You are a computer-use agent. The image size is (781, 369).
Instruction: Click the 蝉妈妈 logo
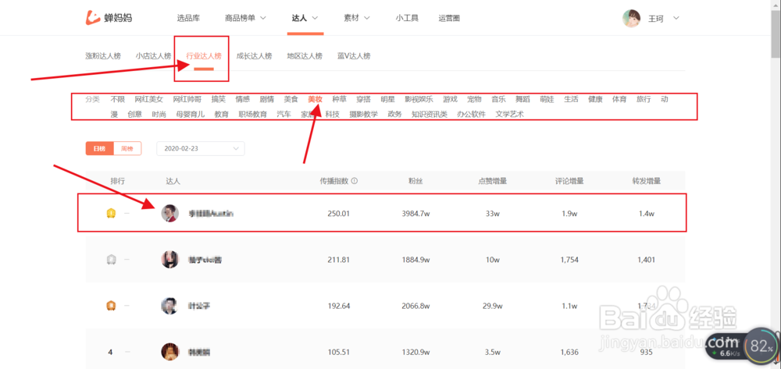tap(108, 18)
